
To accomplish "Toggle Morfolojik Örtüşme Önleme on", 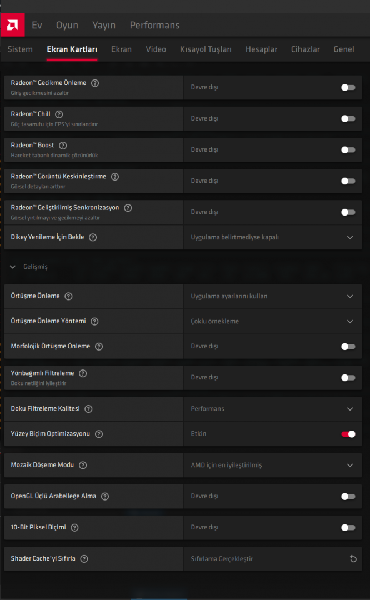I will coord(348,347).
